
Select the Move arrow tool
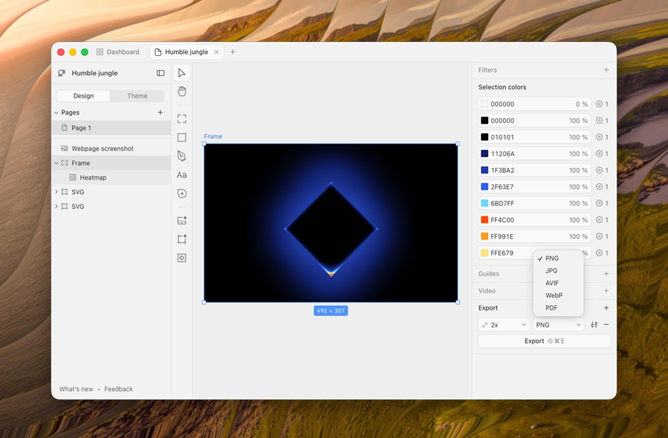[x=182, y=73]
